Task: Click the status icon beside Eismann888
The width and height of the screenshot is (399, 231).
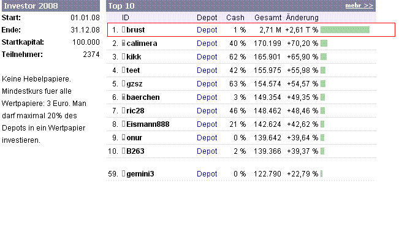Action: coord(123,124)
